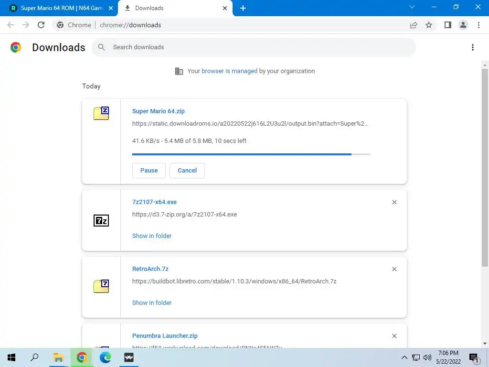Click the buildbot.libretro.com source URL

point(234,281)
